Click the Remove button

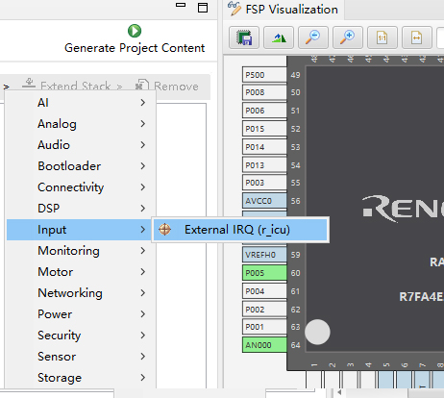pos(167,86)
